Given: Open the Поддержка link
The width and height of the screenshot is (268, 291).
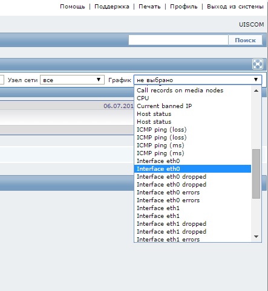Looking at the screenshot, I should pos(112,7).
